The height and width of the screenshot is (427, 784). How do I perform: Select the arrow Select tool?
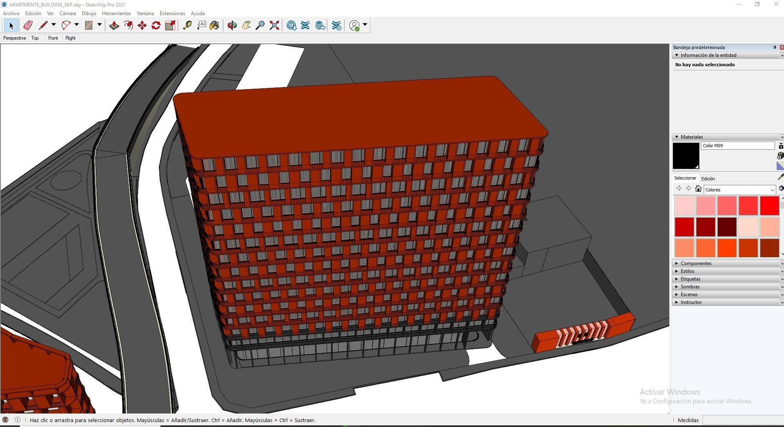tap(11, 25)
